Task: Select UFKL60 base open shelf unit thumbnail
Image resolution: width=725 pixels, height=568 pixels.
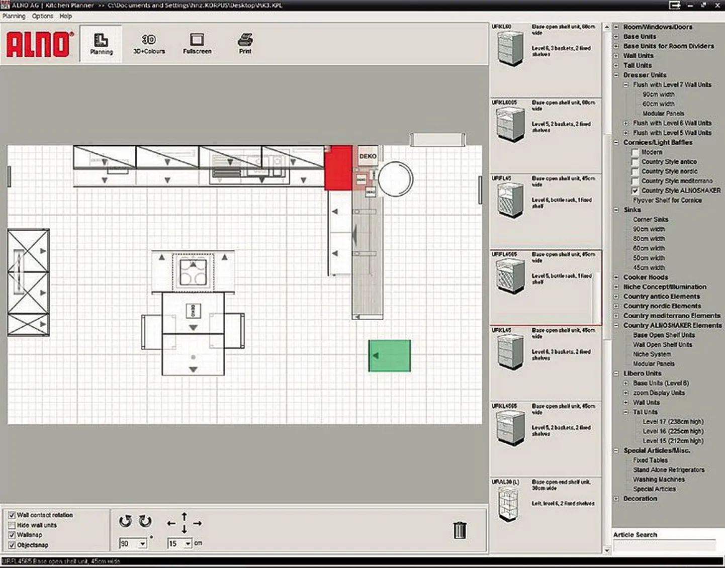Action: click(510, 49)
